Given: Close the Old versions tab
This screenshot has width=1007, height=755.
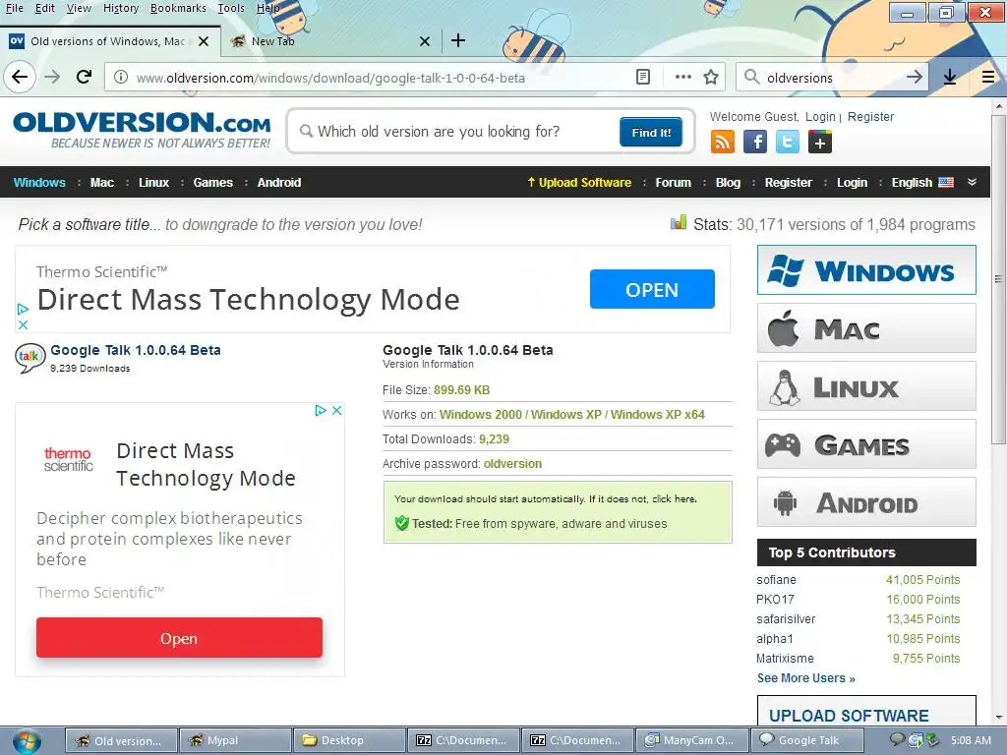Looking at the screenshot, I should pos(204,41).
